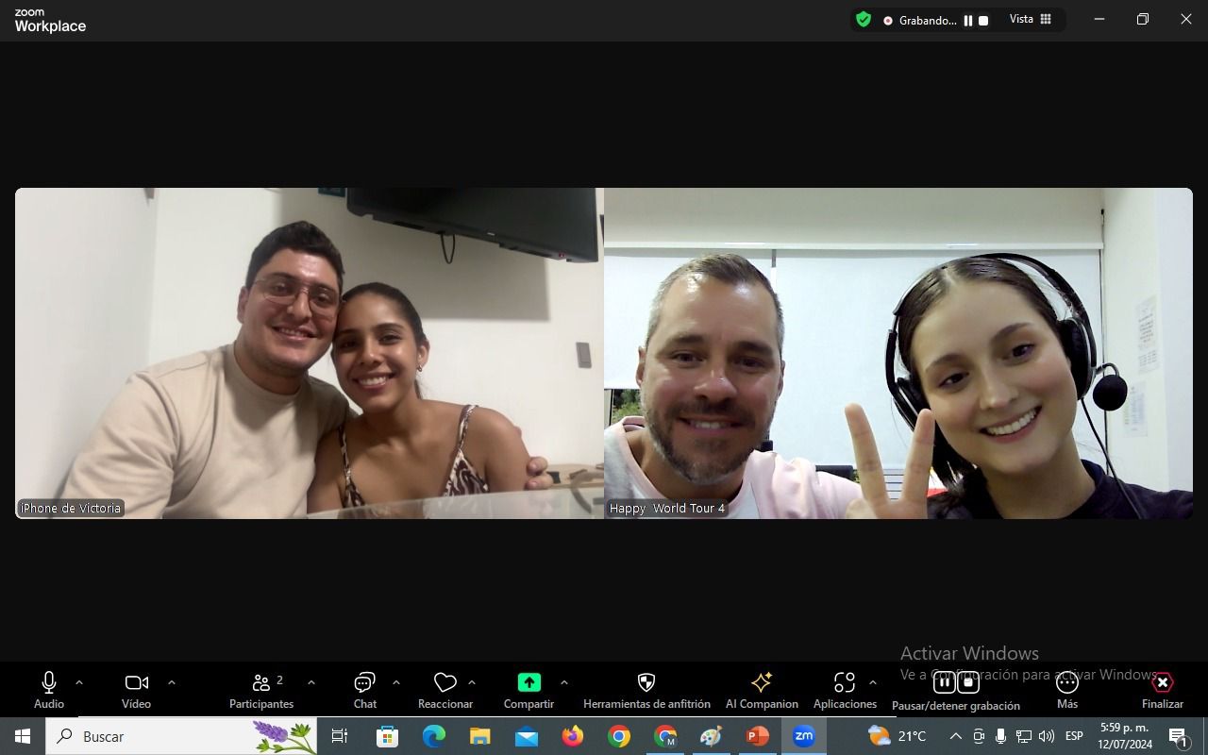Open share options caret beside Compartir
The image size is (1208, 755).
564,682
